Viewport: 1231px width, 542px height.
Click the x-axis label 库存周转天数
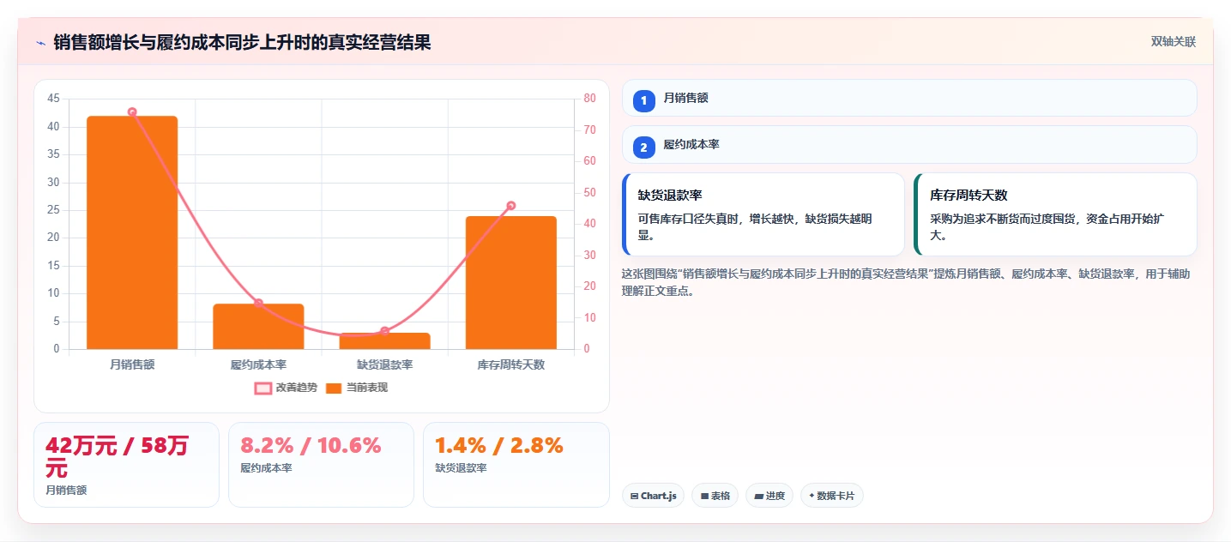point(511,364)
